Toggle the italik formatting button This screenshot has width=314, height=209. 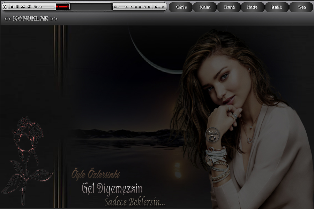click(x=277, y=7)
